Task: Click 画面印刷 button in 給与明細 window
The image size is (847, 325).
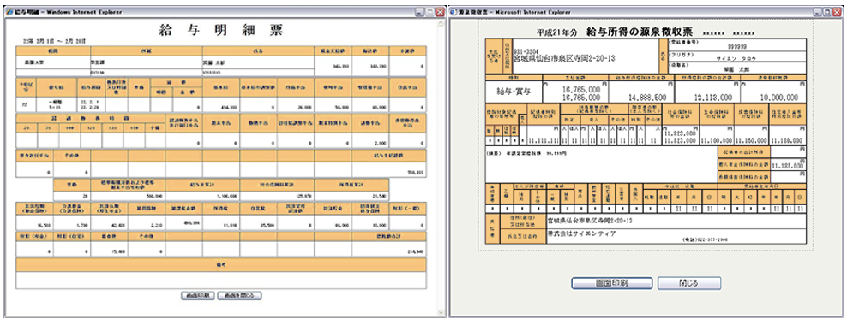Action: pos(199,295)
